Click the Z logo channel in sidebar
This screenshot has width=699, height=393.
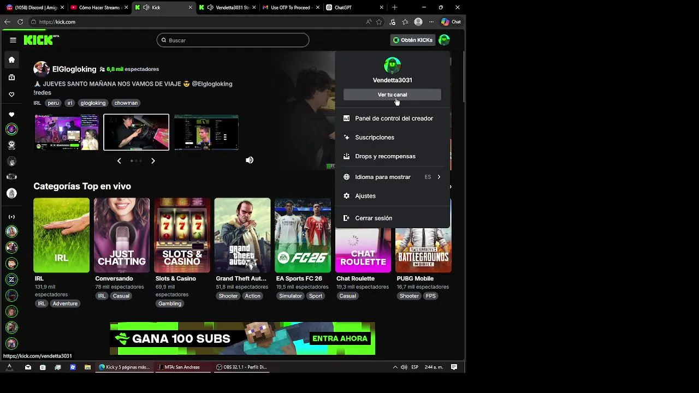click(x=11, y=279)
